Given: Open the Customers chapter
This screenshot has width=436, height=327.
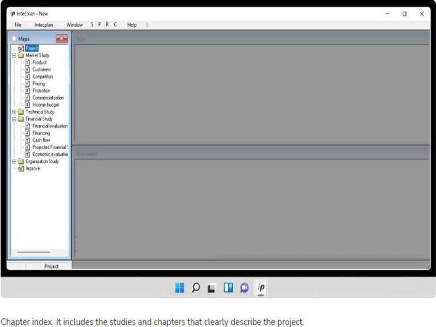Looking at the screenshot, I should point(41,69).
